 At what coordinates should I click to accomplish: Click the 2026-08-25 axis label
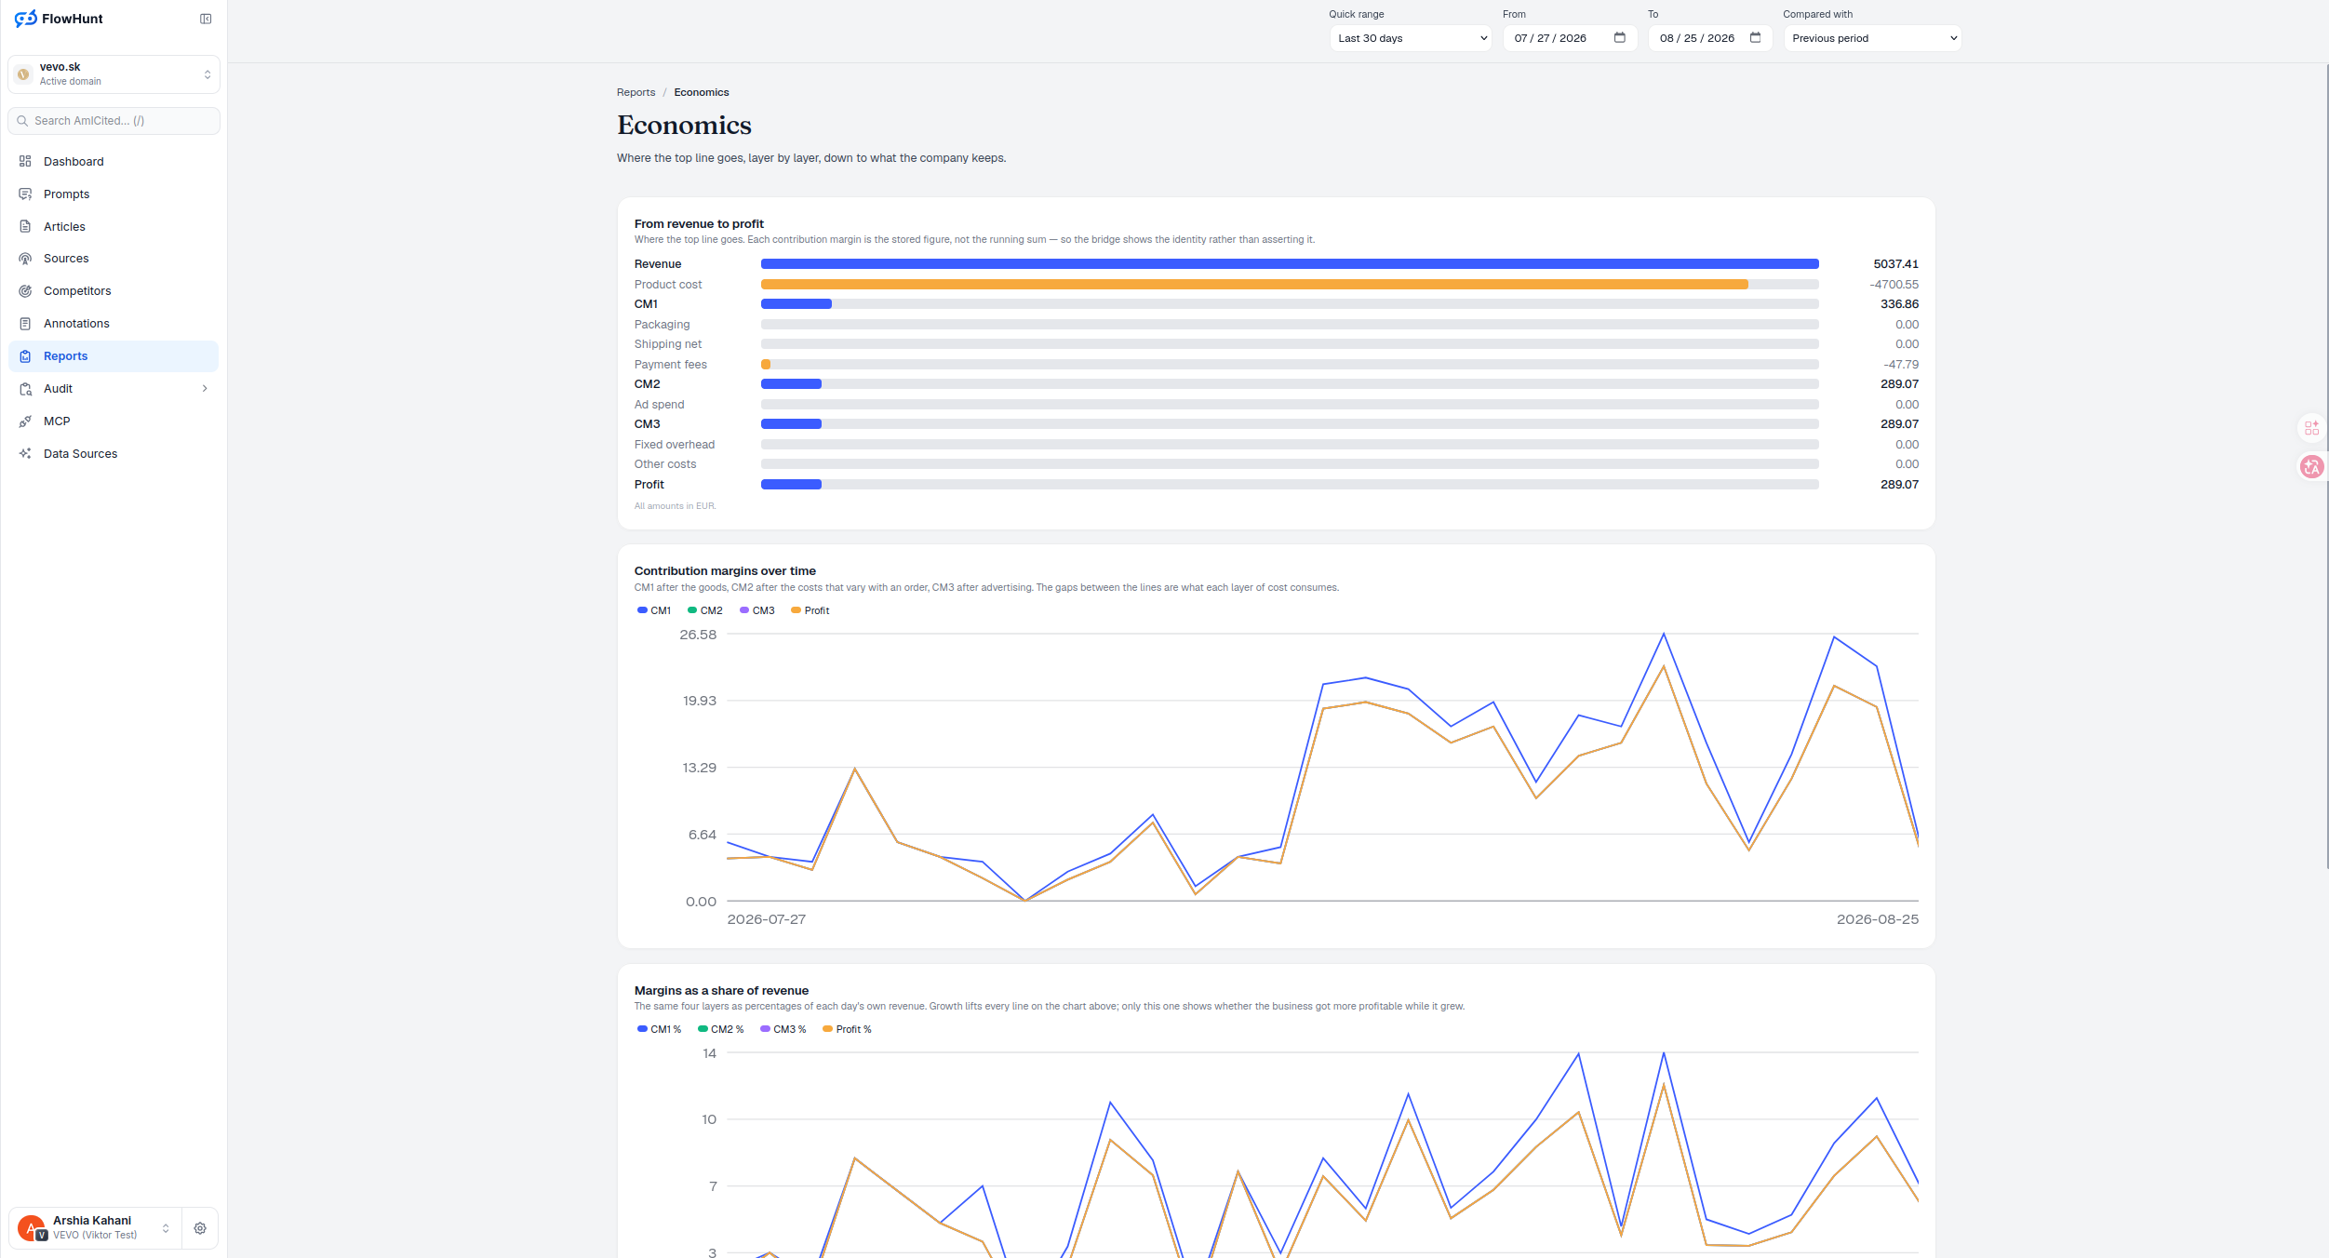tap(1878, 919)
